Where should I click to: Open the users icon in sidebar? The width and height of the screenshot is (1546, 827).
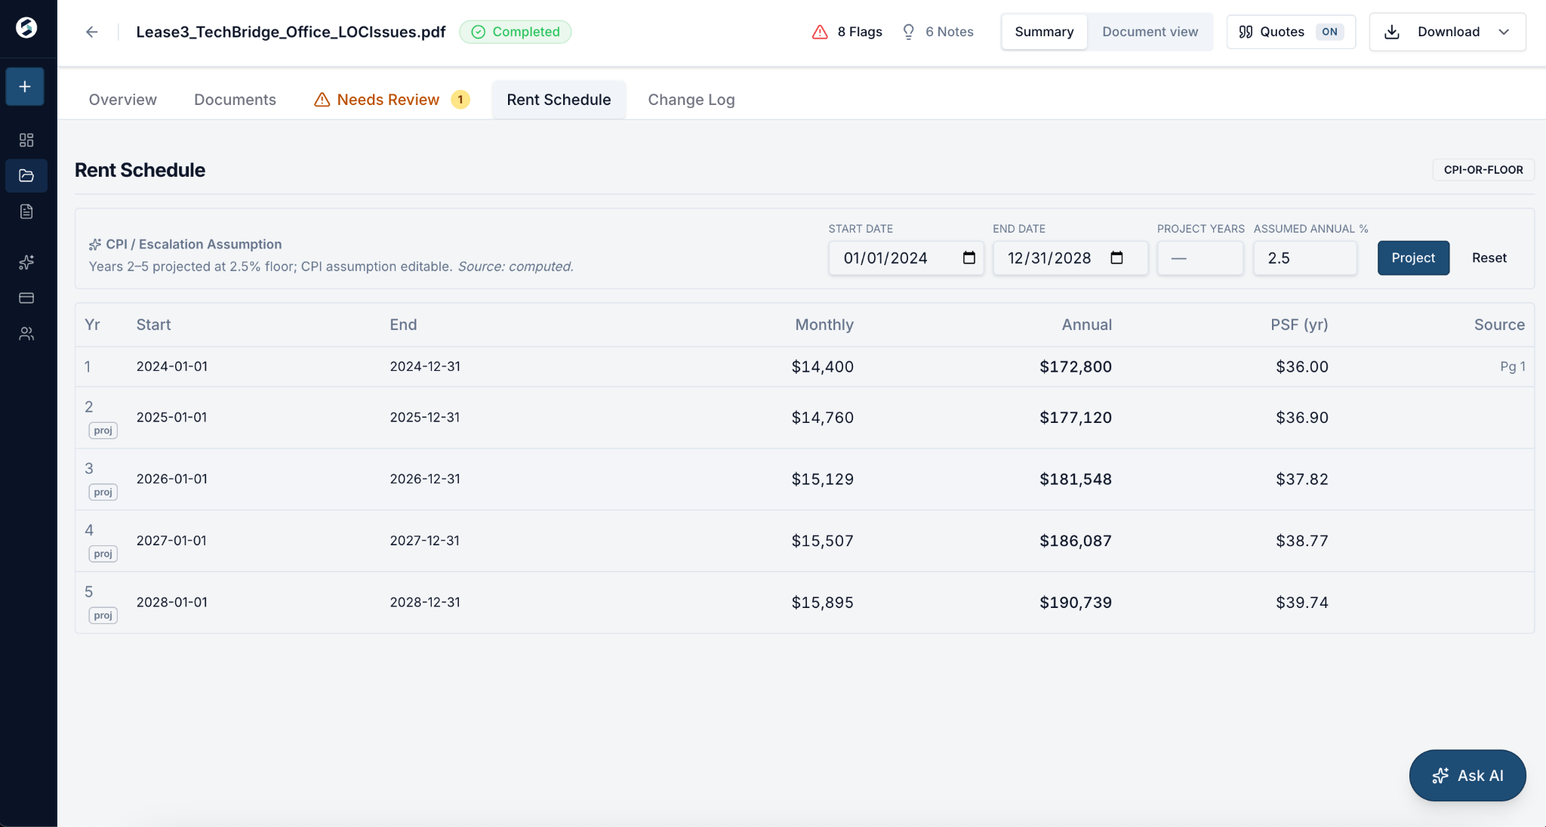click(26, 334)
